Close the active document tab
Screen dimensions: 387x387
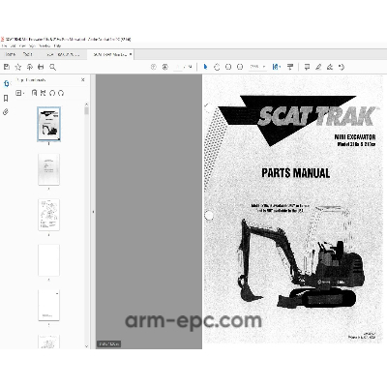point(131,54)
